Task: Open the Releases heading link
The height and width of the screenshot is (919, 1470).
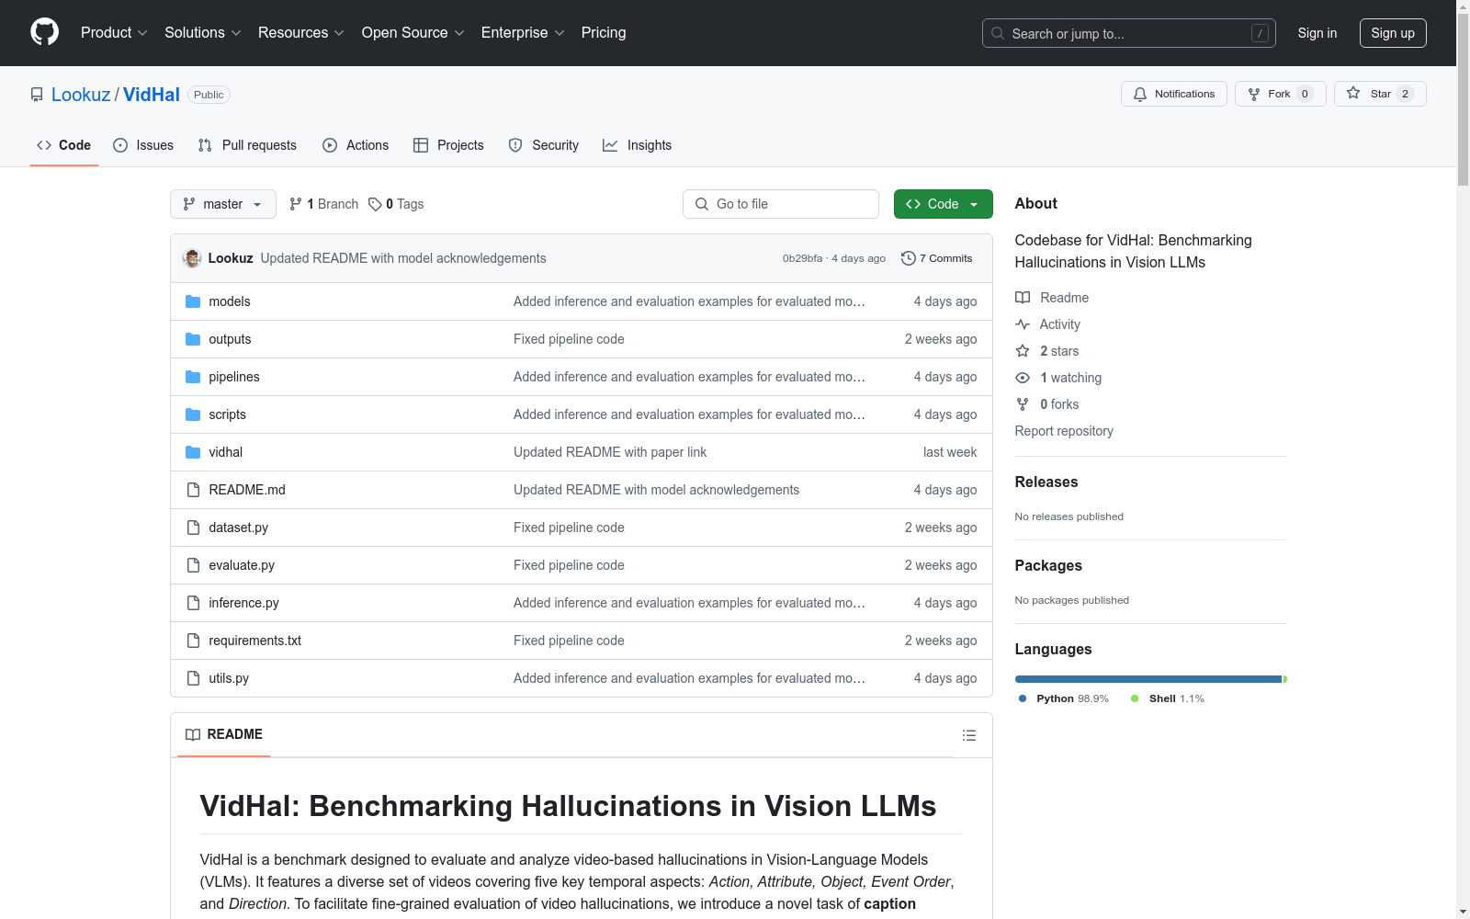Action: click(x=1046, y=482)
